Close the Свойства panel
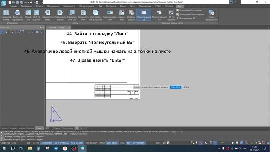270x152 pixels. pyautogui.click(x=43, y=27)
